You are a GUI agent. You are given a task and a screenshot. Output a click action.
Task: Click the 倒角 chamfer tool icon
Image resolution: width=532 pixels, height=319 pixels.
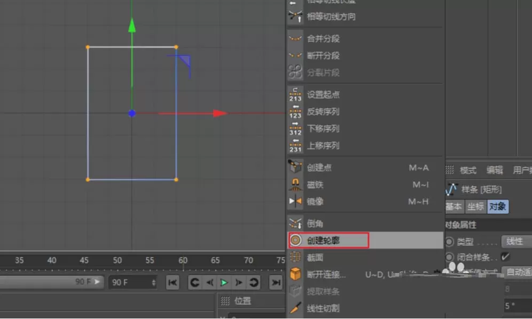pos(295,223)
